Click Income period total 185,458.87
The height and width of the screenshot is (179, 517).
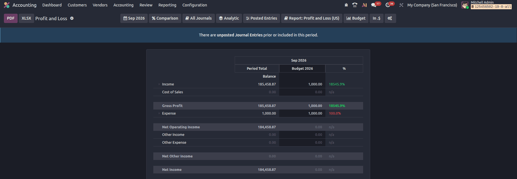coord(267,84)
